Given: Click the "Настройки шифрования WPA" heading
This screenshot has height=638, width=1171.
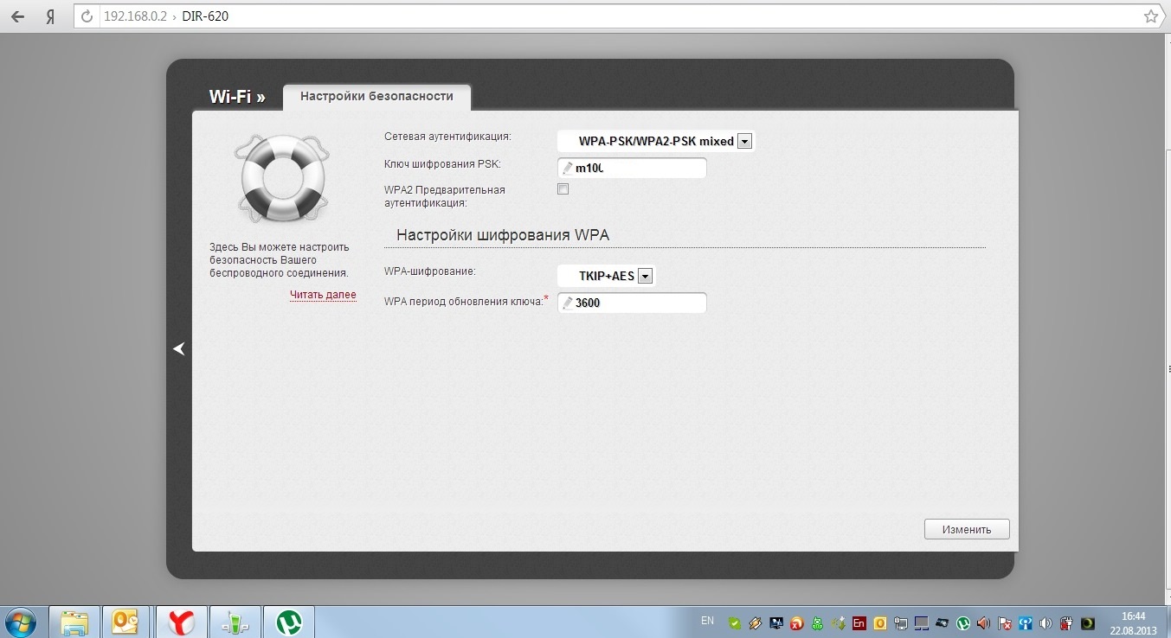Looking at the screenshot, I should click(504, 235).
